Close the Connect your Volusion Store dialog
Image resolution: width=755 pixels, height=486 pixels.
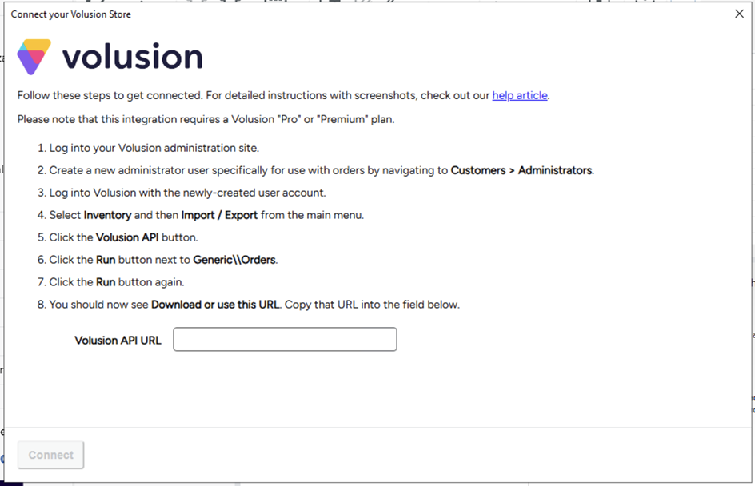(739, 14)
